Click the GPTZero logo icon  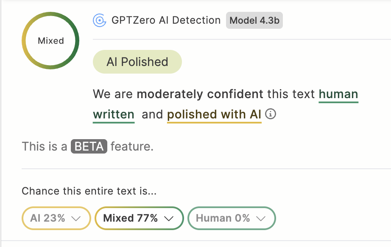tap(100, 20)
